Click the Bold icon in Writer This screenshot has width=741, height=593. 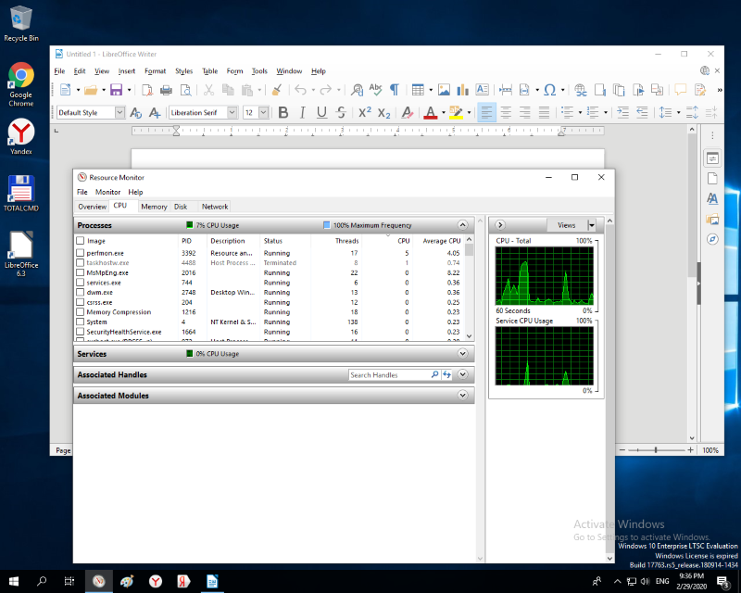(x=283, y=112)
